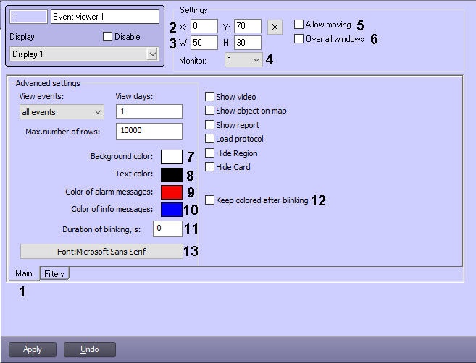The width and height of the screenshot is (476, 363).
Task: Focus the H height field
Action: pos(247,43)
